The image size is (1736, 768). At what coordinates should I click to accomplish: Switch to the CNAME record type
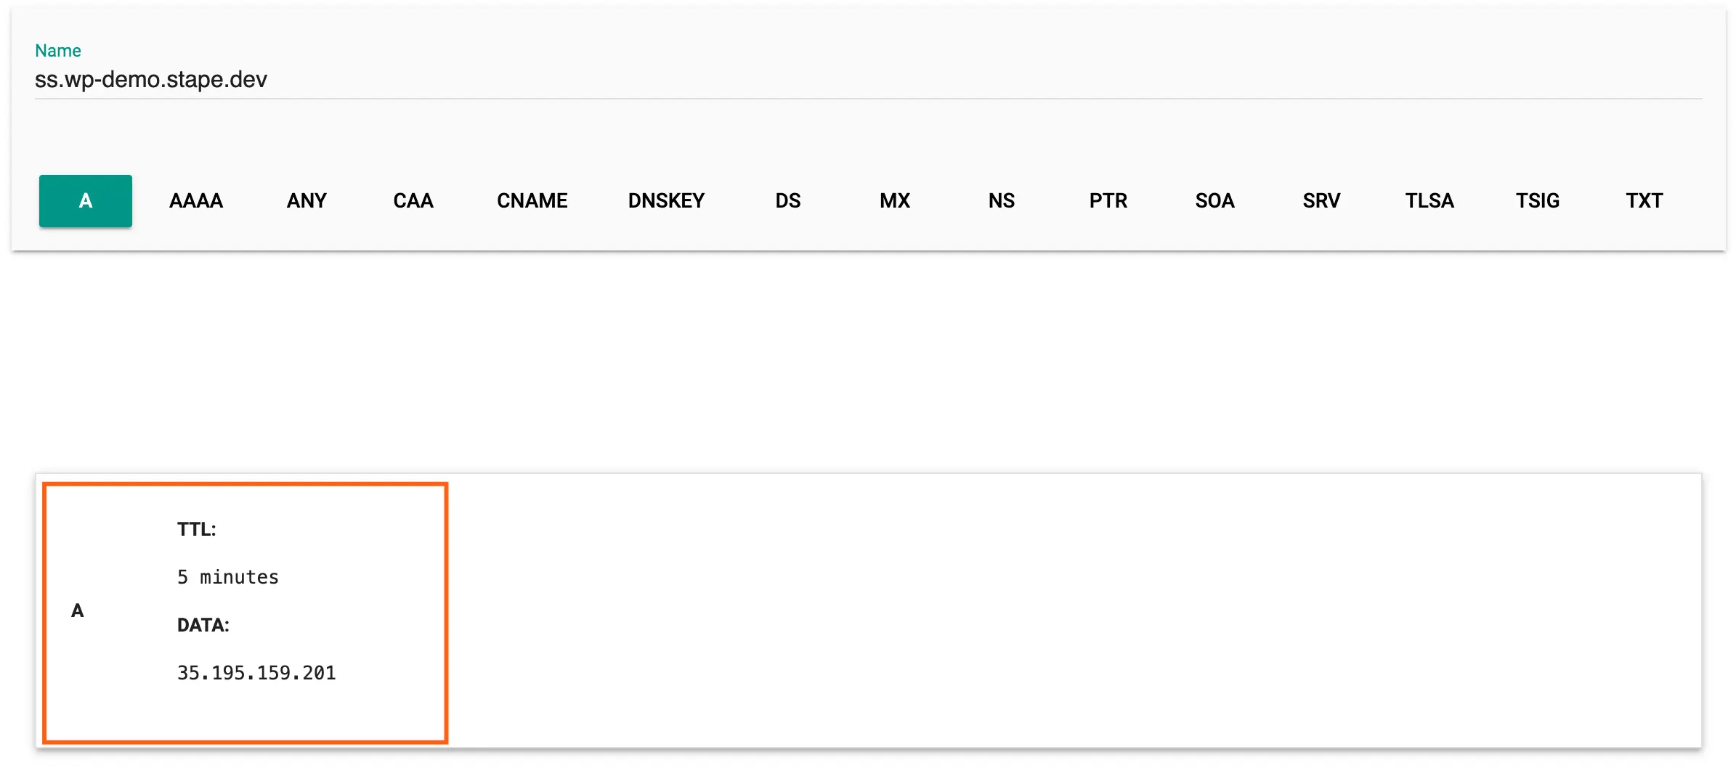click(x=532, y=201)
